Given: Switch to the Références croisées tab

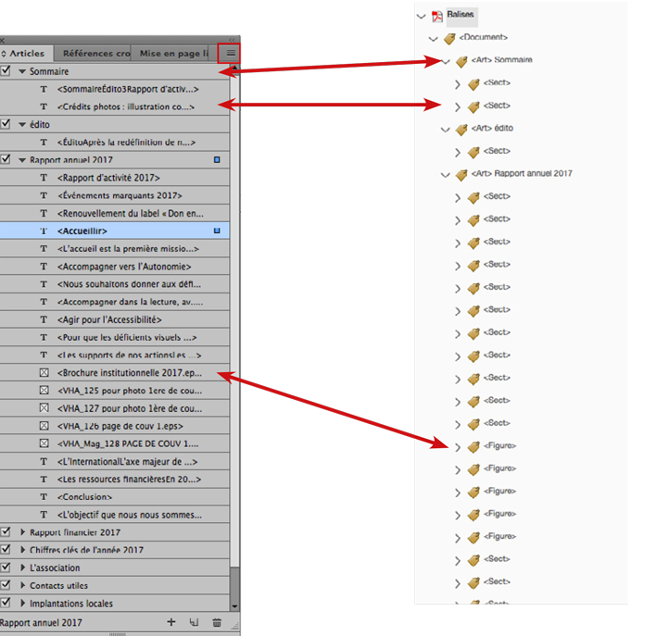Looking at the screenshot, I should 95,54.
